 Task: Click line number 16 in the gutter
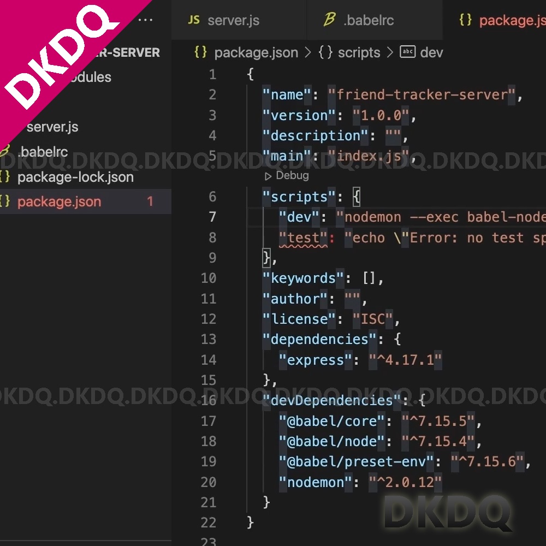[209, 400]
